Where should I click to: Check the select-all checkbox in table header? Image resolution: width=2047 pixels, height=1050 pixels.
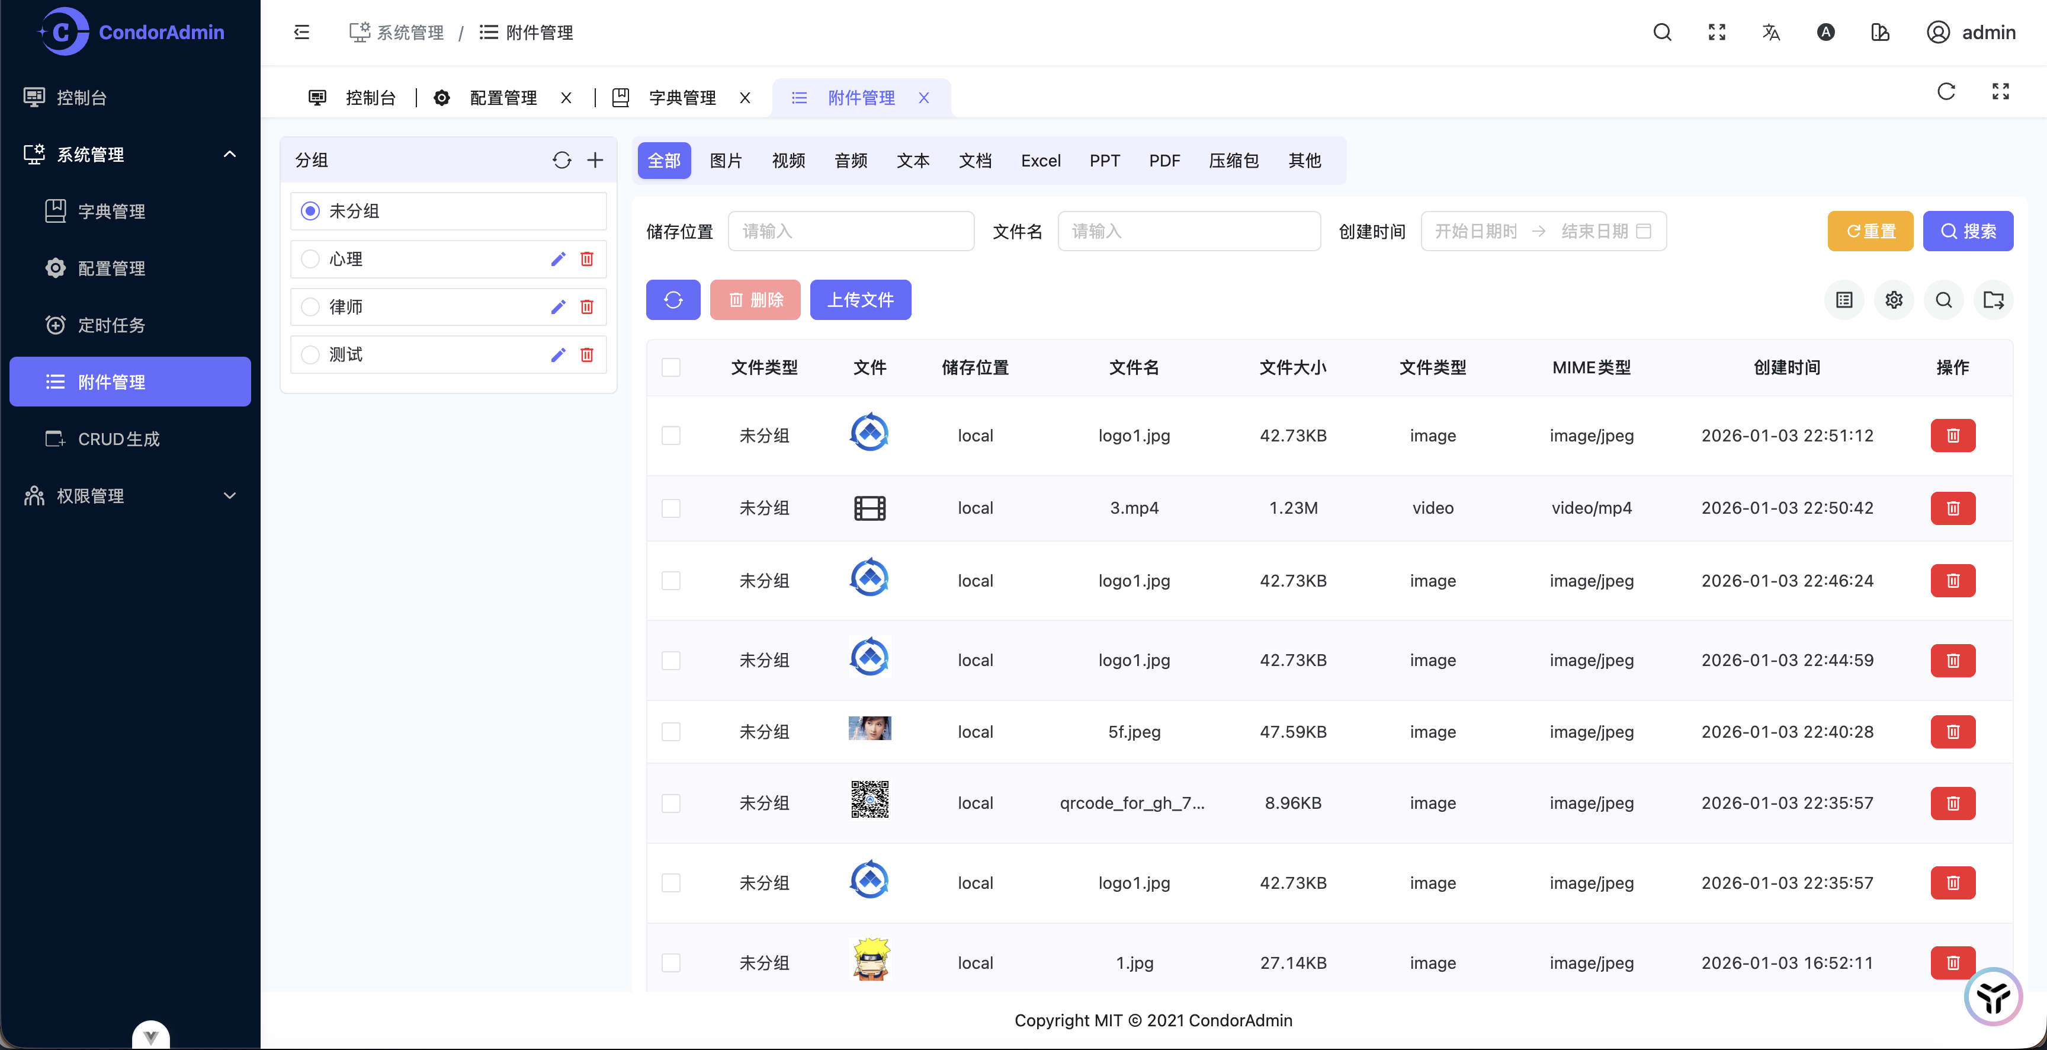point(672,367)
